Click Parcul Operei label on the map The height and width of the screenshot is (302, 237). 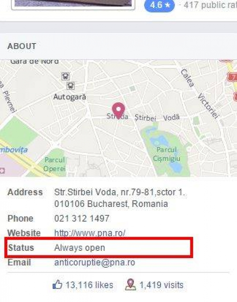[x=54, y=164]
